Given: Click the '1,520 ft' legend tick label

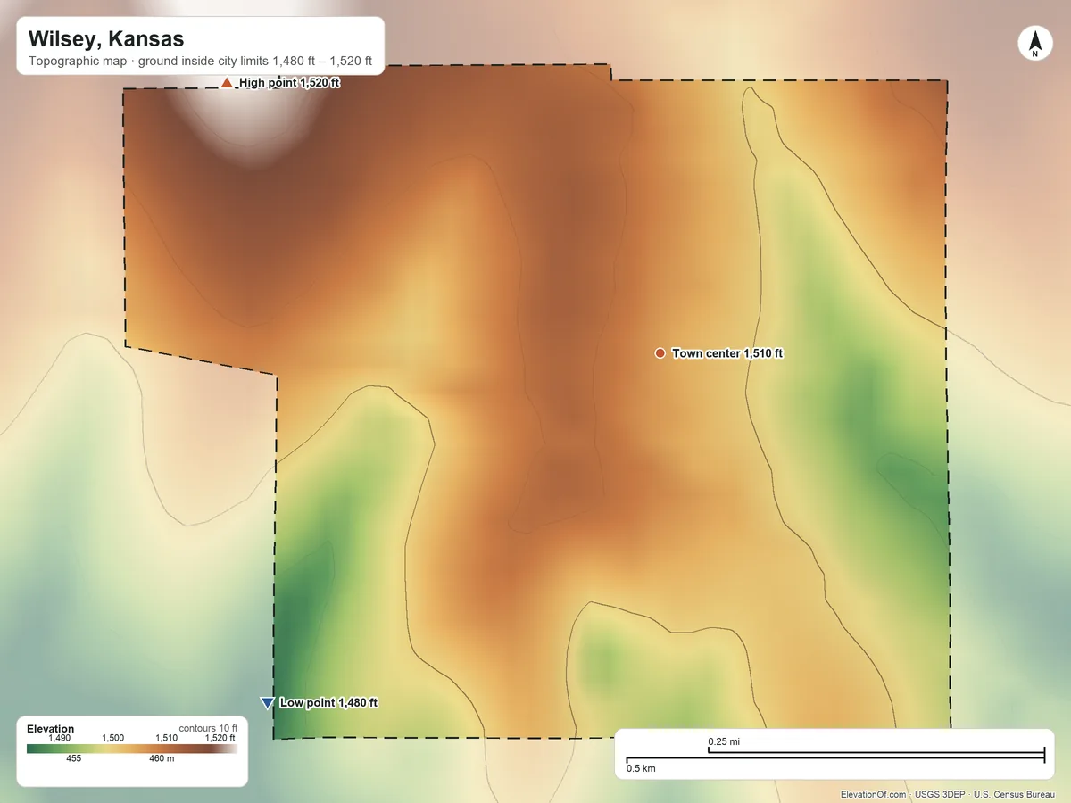Looking at the screenshot, I should pyautogui.click(x=220, y=738).
